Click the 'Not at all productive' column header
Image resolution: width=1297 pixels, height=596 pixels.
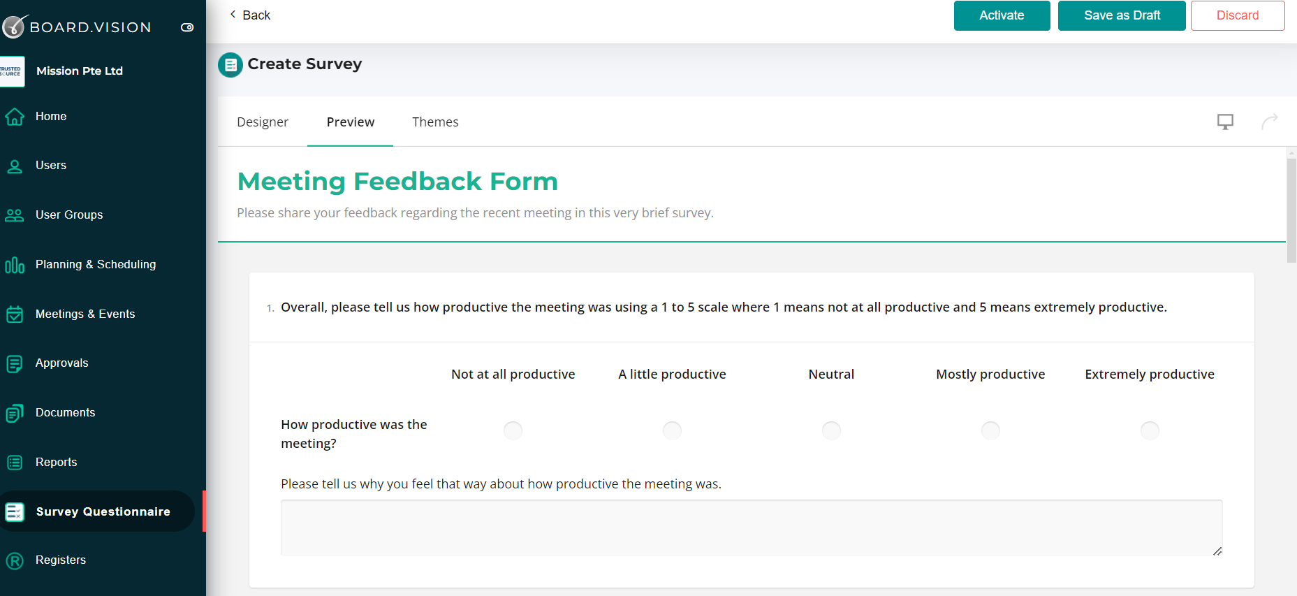[513, 375]
